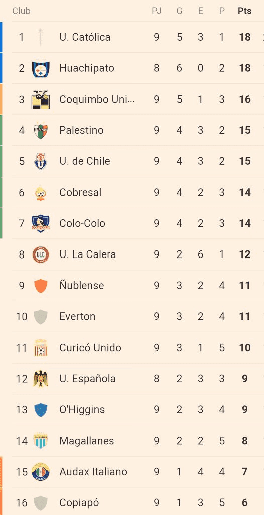Click the Curicó Unido striped crest

click(41, 348)
